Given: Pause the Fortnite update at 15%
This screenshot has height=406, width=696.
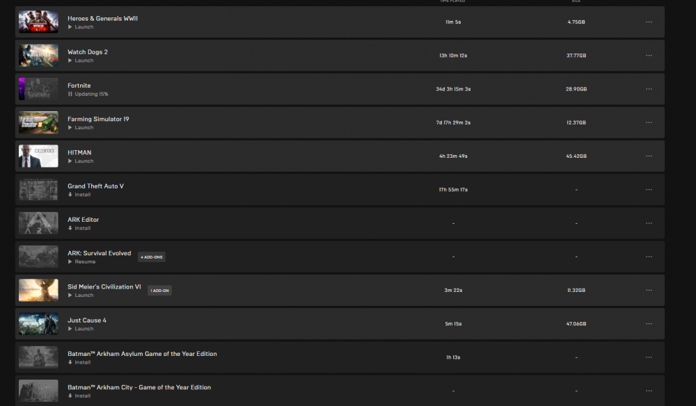Looking at the screenshot, I should (88, 94).
